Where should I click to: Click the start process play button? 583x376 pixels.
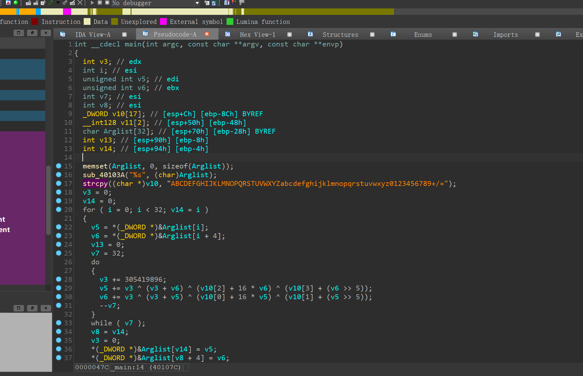(x=92, y=3)
